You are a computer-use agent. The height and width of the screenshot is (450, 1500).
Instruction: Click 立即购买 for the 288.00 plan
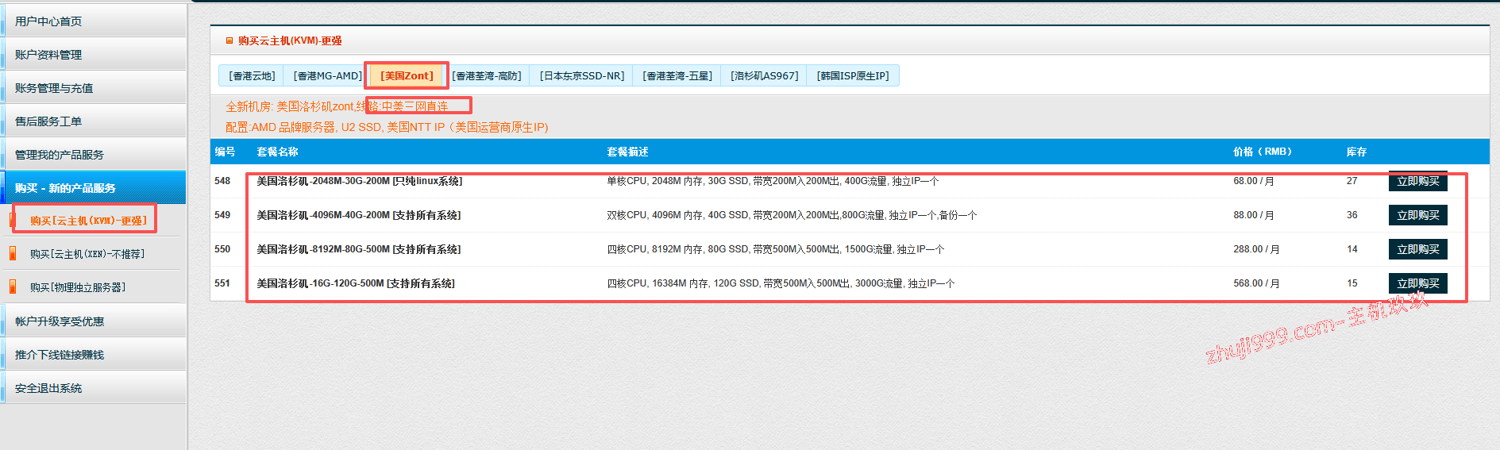click(x=1417, y=249)
